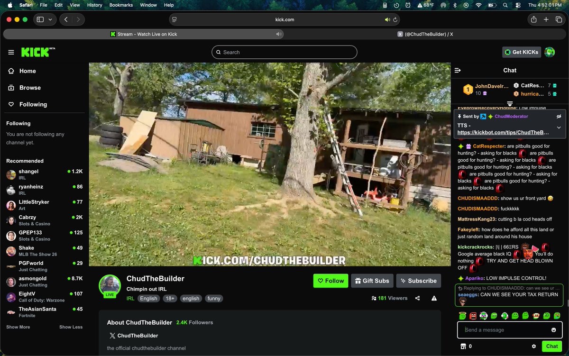Collapse the chat panel via arrow icon
The width and height of the screenshot is (569, 356).
coord(458,70)
